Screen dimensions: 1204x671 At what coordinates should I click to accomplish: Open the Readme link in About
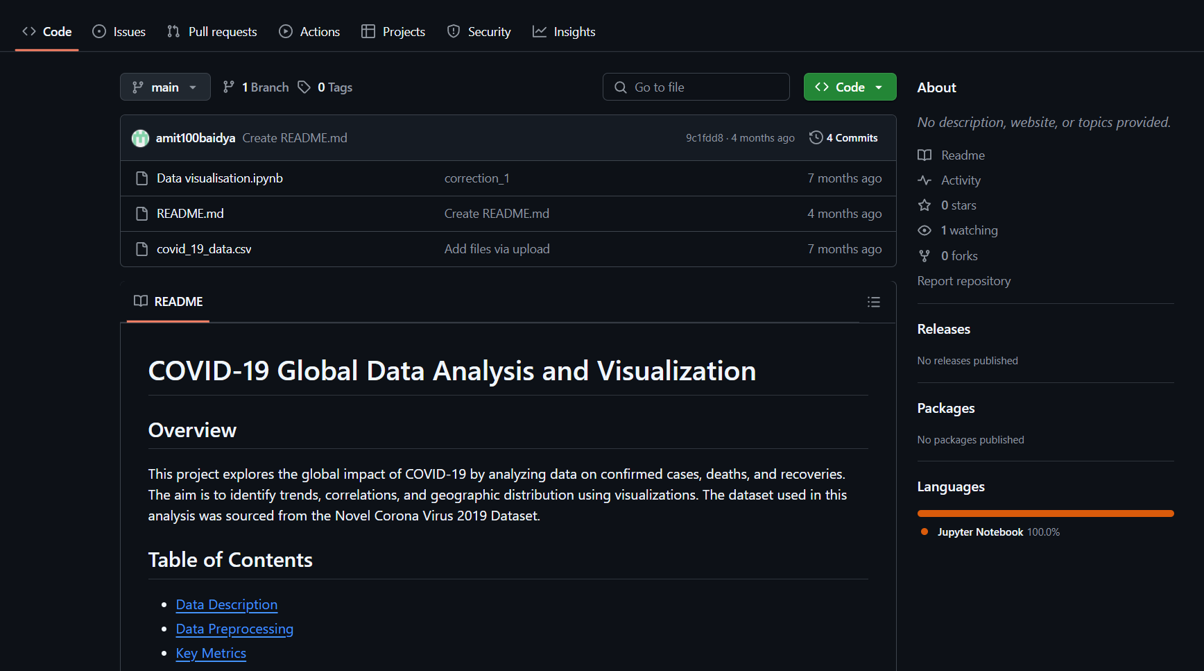coord(952,155)
